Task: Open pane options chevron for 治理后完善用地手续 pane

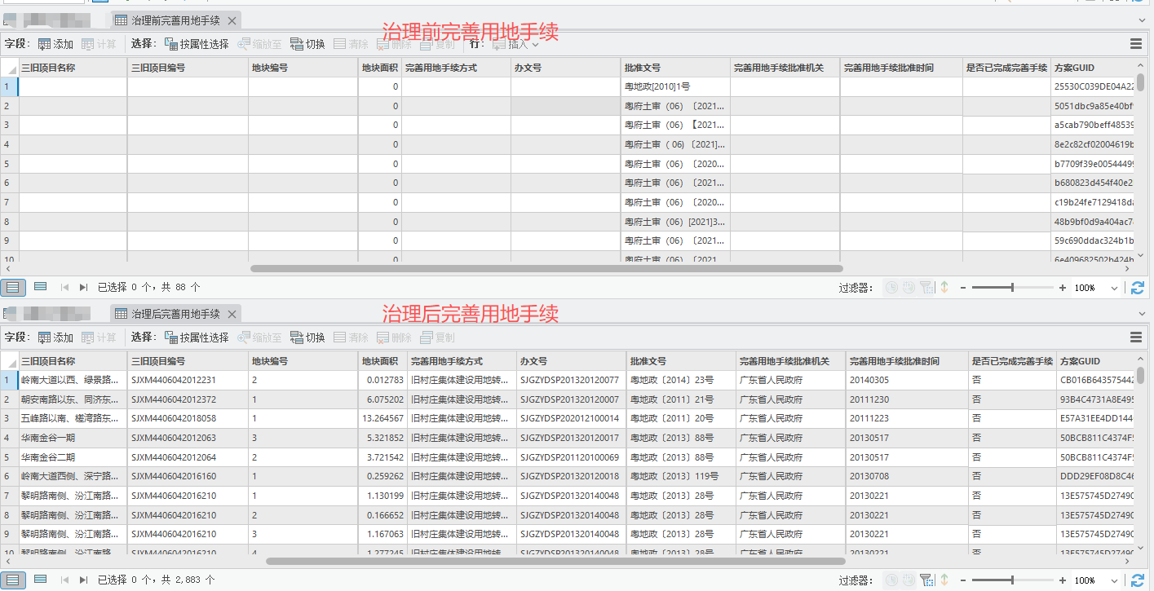Action: pyautogui.click(x=1142, y=314)
